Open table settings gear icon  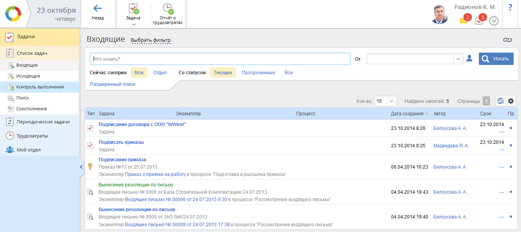coord(511,101)
